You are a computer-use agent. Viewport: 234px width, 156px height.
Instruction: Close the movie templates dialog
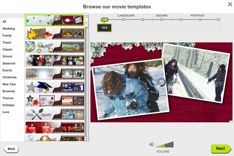[230, 4]
